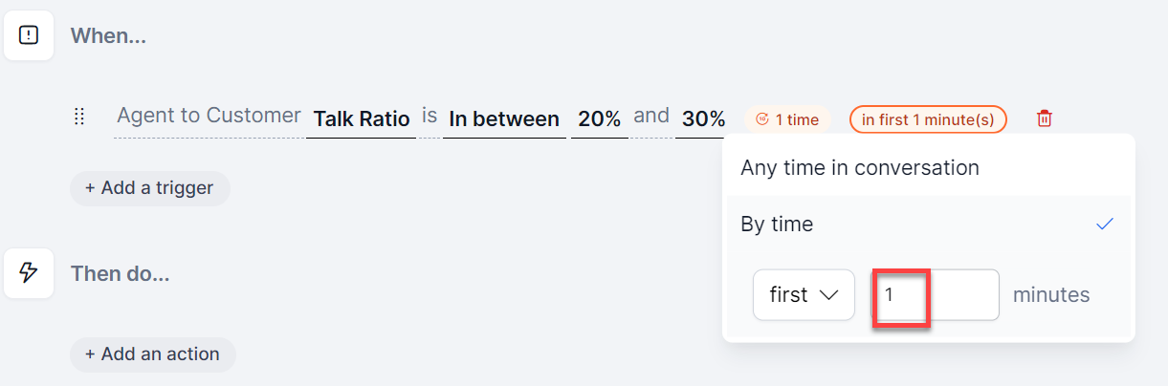The width and height of the screenshot is (1168, 386).
Task: Click the lightning bolt icon beside Then do
Action: click(x=29, y=273)
